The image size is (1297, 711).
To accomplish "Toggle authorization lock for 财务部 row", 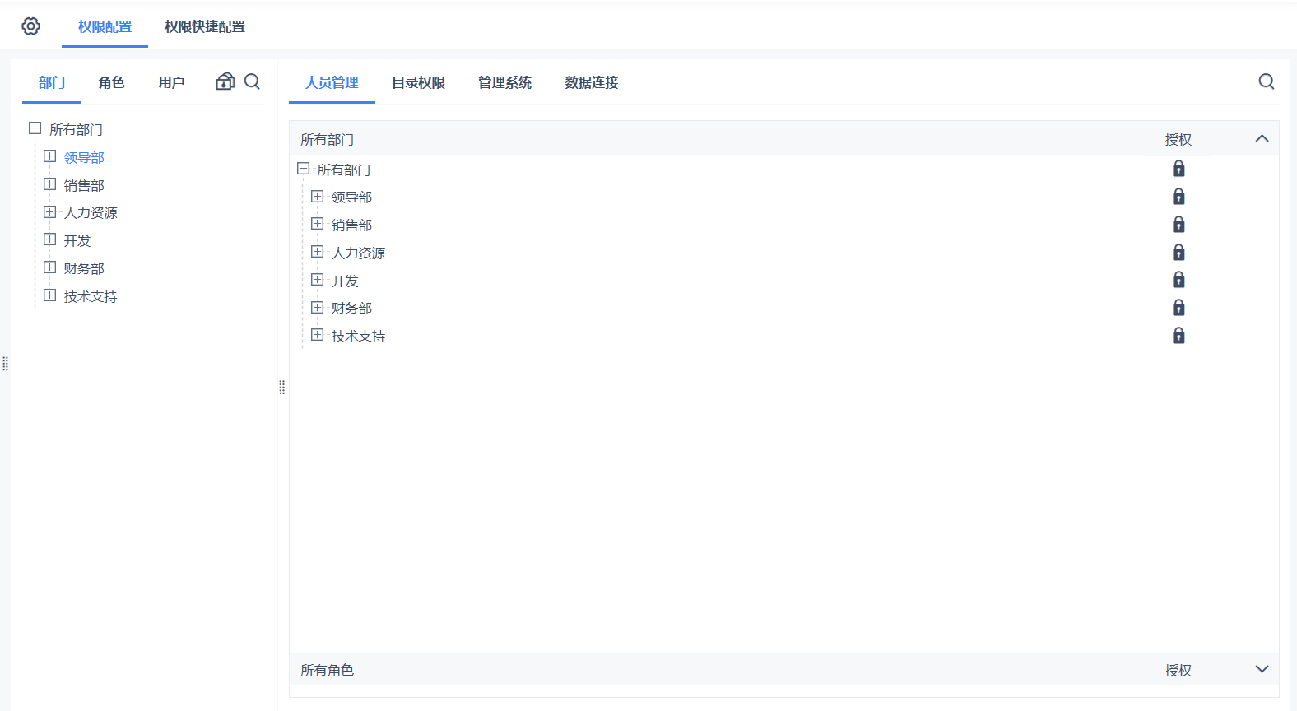I will 1178,308.
